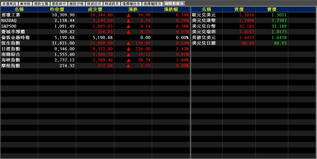
Task: Sort by the 成交價 column header
Action: tap(95, 9)
